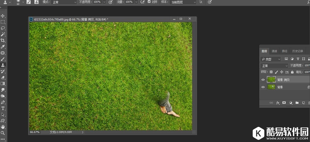The width and height of the screenshot is (310, 142).
Task: Click the 66.67% zoom field in status bar
Action: tap(35, 132)
